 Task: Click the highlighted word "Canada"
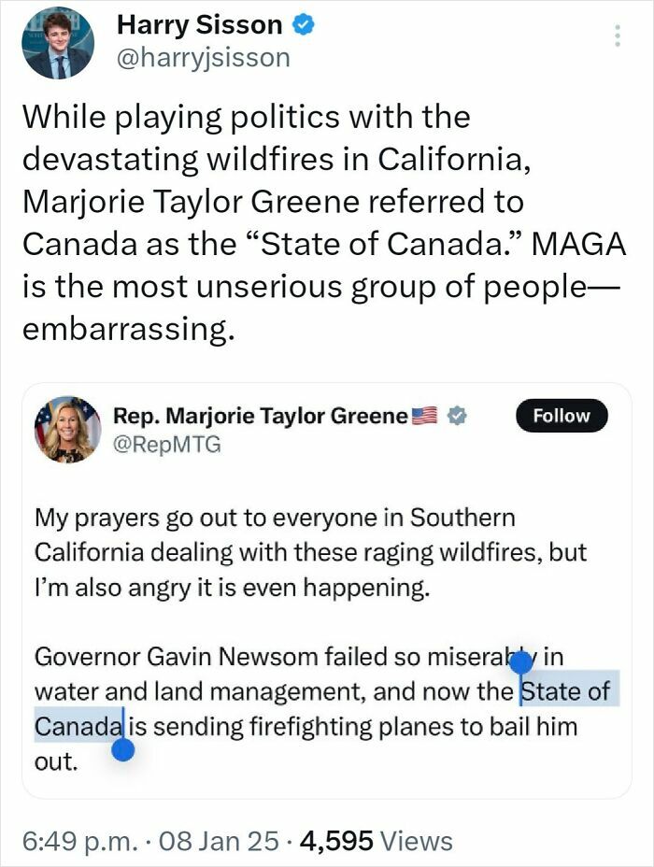coord(78,726)
